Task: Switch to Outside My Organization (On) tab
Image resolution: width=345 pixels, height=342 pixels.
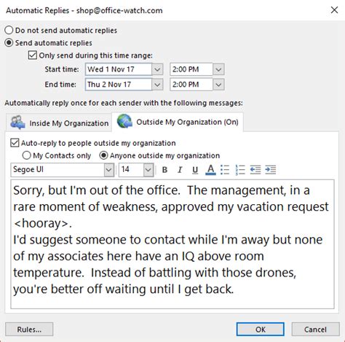Action: tap(178, 122)
